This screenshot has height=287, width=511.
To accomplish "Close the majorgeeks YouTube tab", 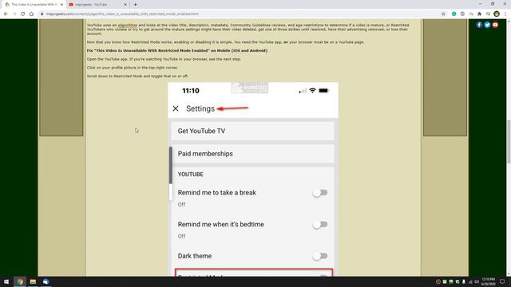I will click(125, 5).
